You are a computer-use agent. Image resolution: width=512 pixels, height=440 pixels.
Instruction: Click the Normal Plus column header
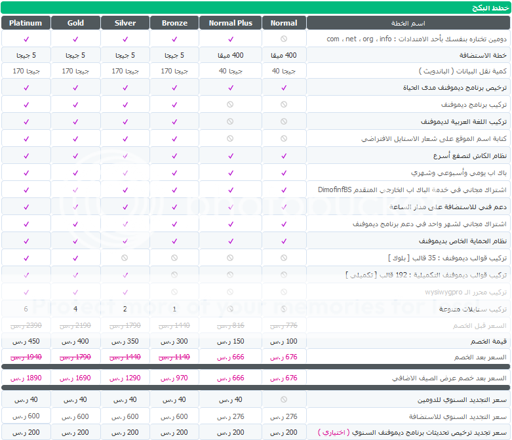pyautogui.click(x=230, y=23)
